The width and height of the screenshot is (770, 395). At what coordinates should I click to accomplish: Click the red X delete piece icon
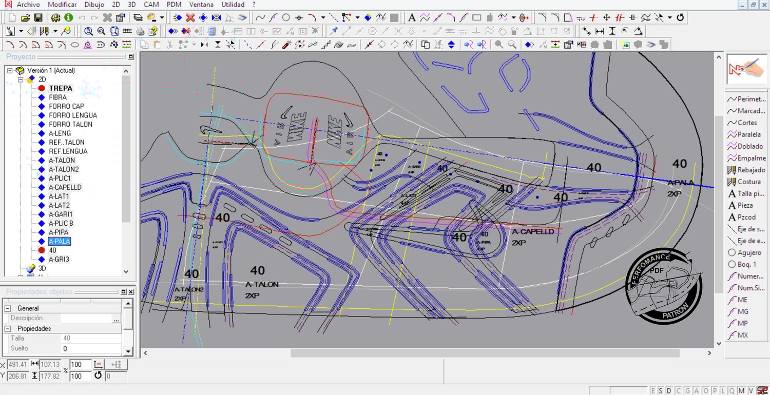(x=190, y=17)
